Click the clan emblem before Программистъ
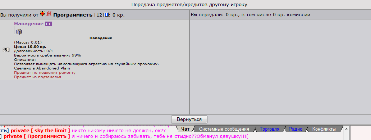This screenshot has width=371, height=140. click(42, 14)
